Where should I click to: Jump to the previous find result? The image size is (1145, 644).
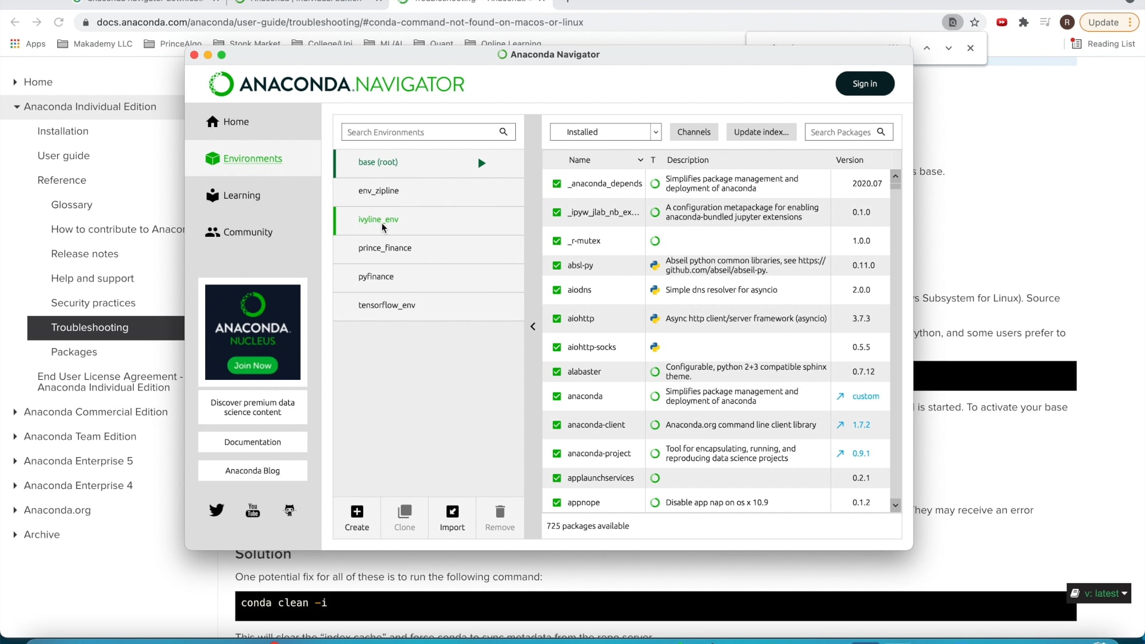tap(927, 48)
